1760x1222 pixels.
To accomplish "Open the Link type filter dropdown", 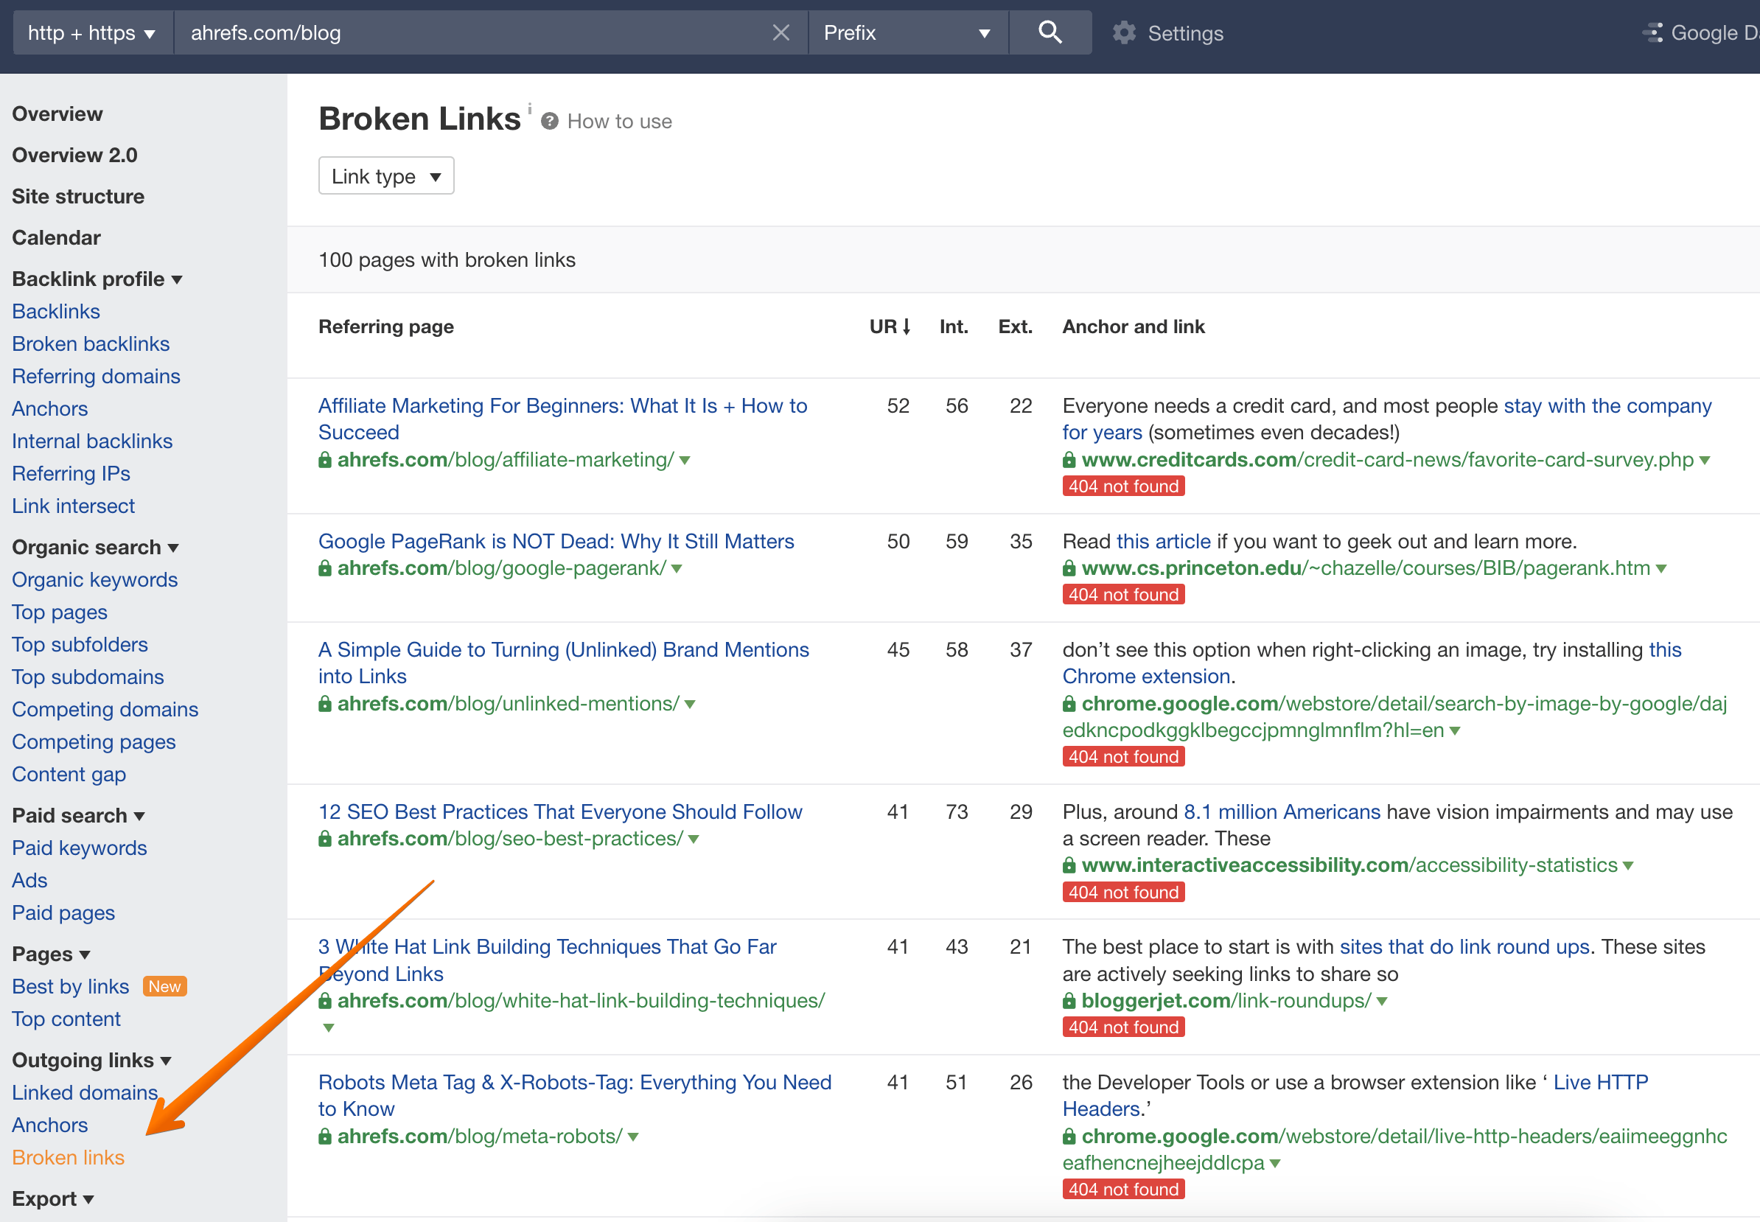I will (x=386, y=175).
